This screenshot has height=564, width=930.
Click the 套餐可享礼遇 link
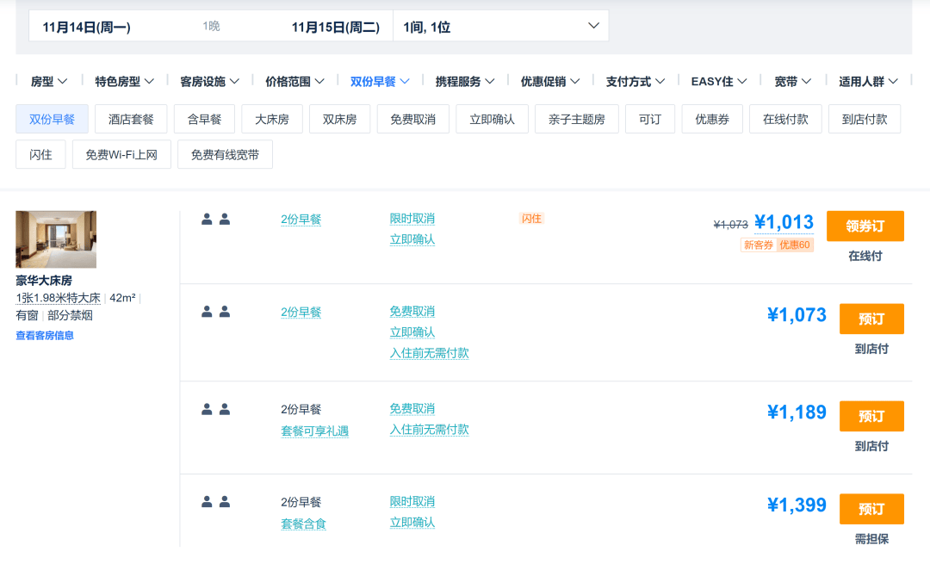(314, 431)
